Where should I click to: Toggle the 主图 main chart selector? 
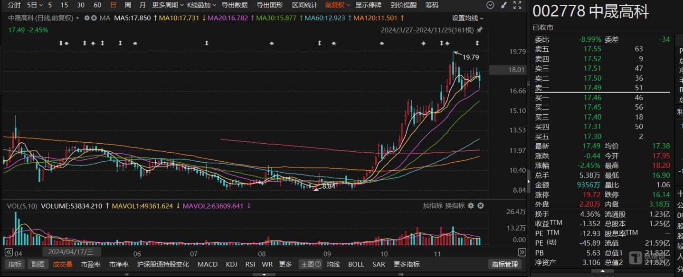310,264
